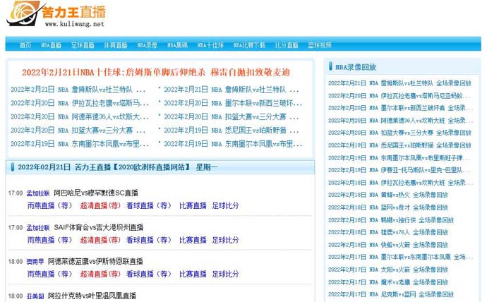
Task: Click 雨燕直播（荐） under SAIF体育会 match
Action: [x=49, y=240]
